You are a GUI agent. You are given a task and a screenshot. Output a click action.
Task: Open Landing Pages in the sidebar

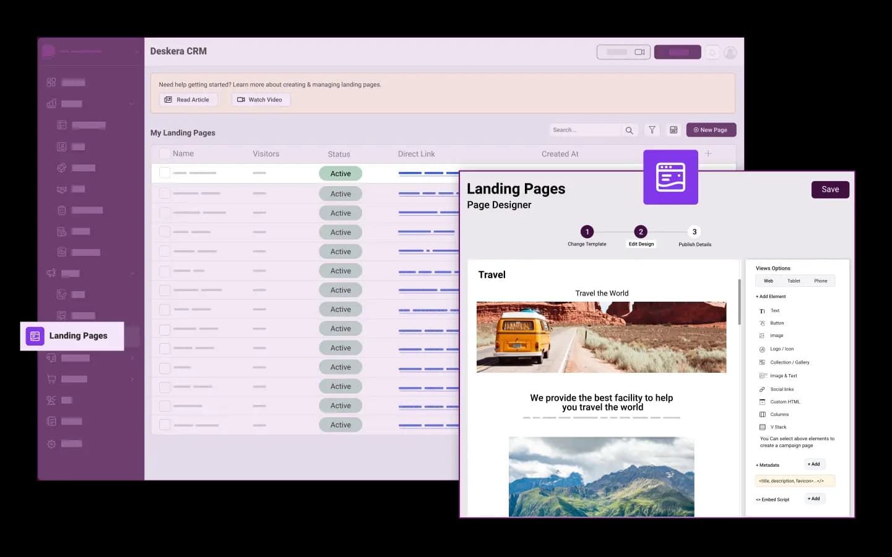pyautogui.click(x=72, y=336)
